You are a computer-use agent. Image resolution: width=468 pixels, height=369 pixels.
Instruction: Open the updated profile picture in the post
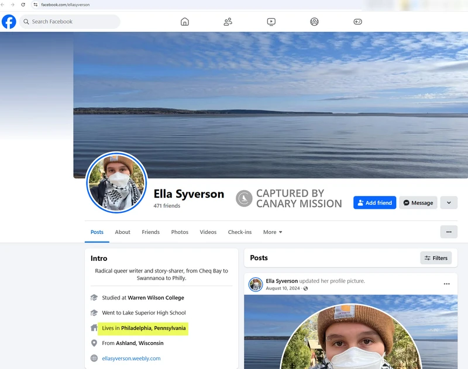point(350,332)
